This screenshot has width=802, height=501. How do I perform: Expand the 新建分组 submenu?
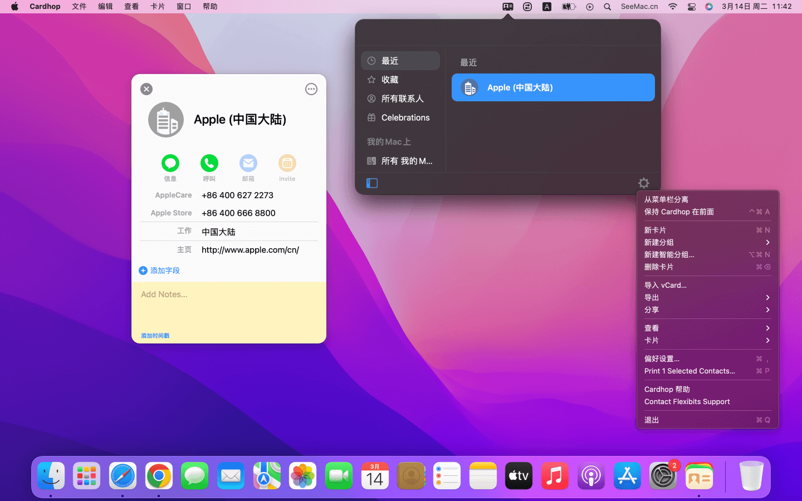click(707, 242)
